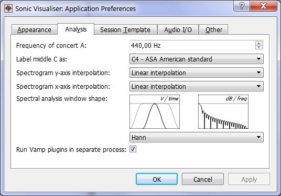Confirm preferences with the OK button
The image size is (281, 196).
(x=157, y=179)
